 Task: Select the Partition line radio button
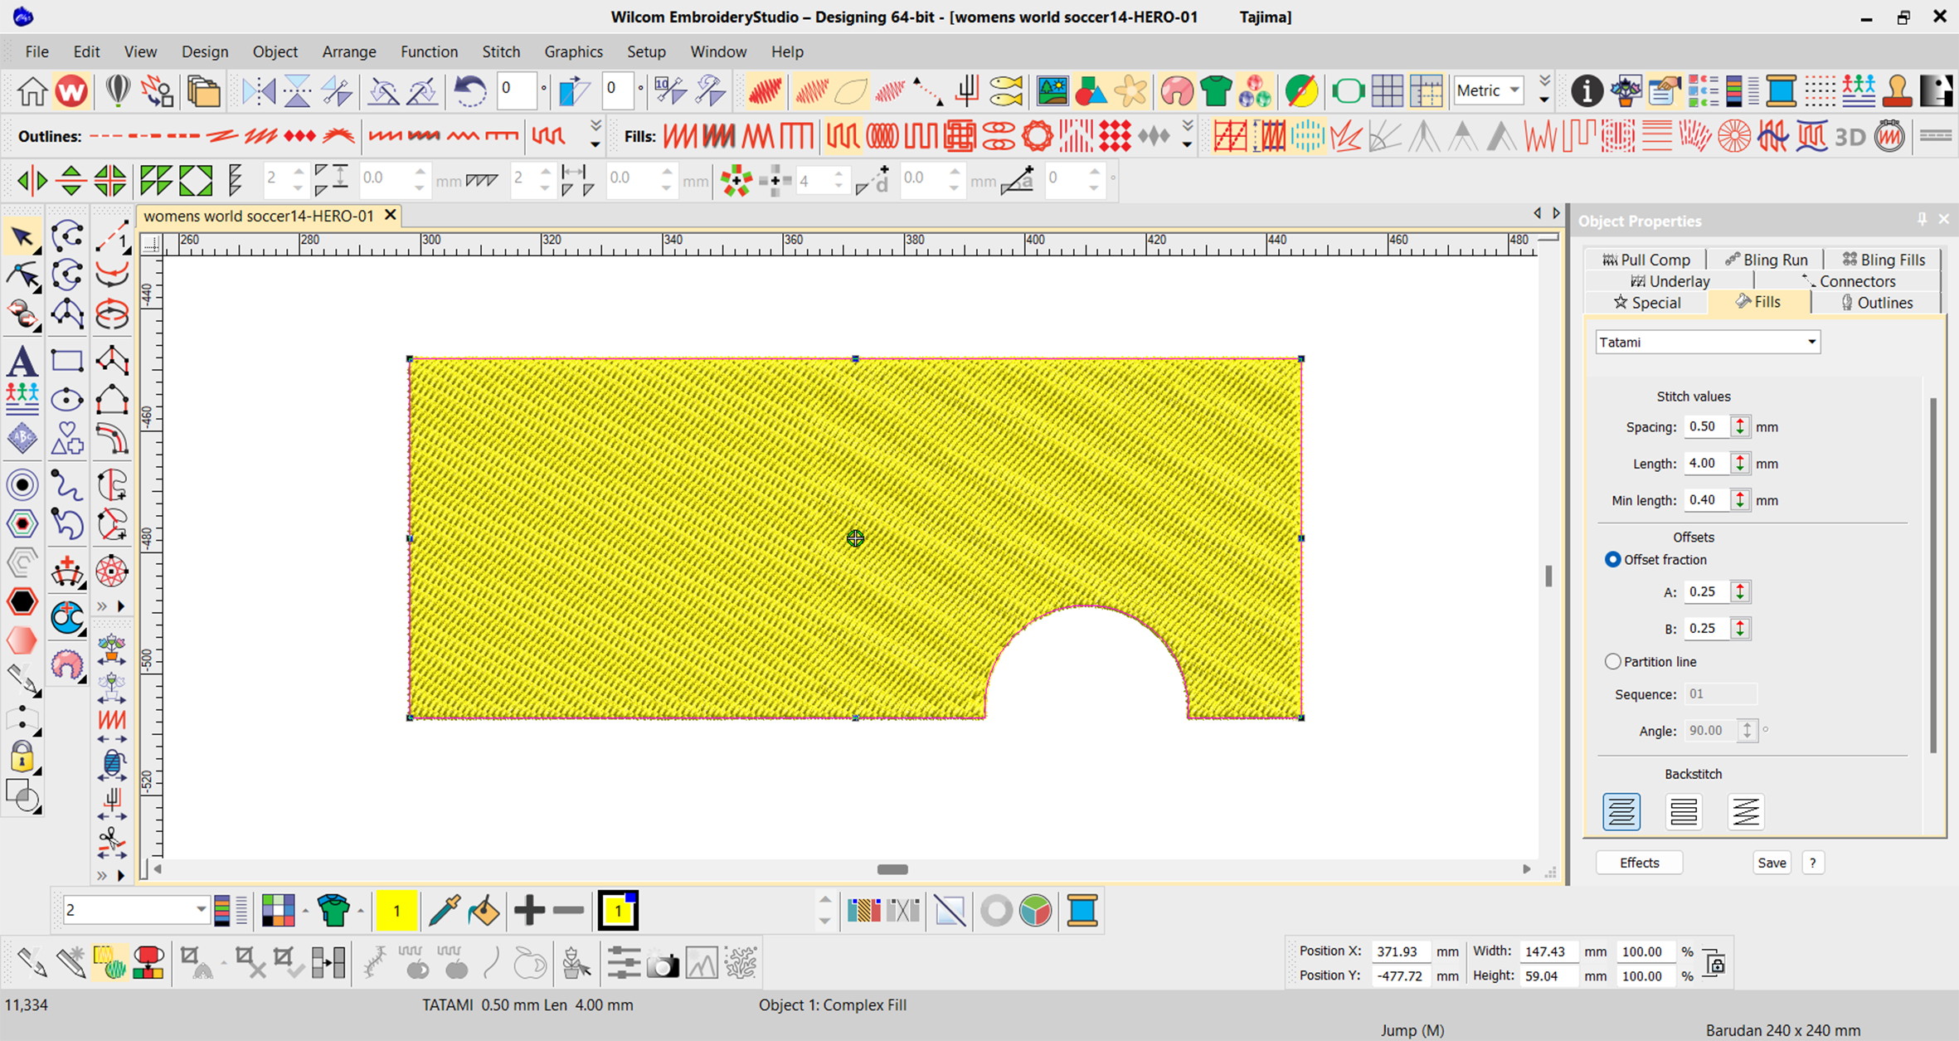[x=1612, y=662]
